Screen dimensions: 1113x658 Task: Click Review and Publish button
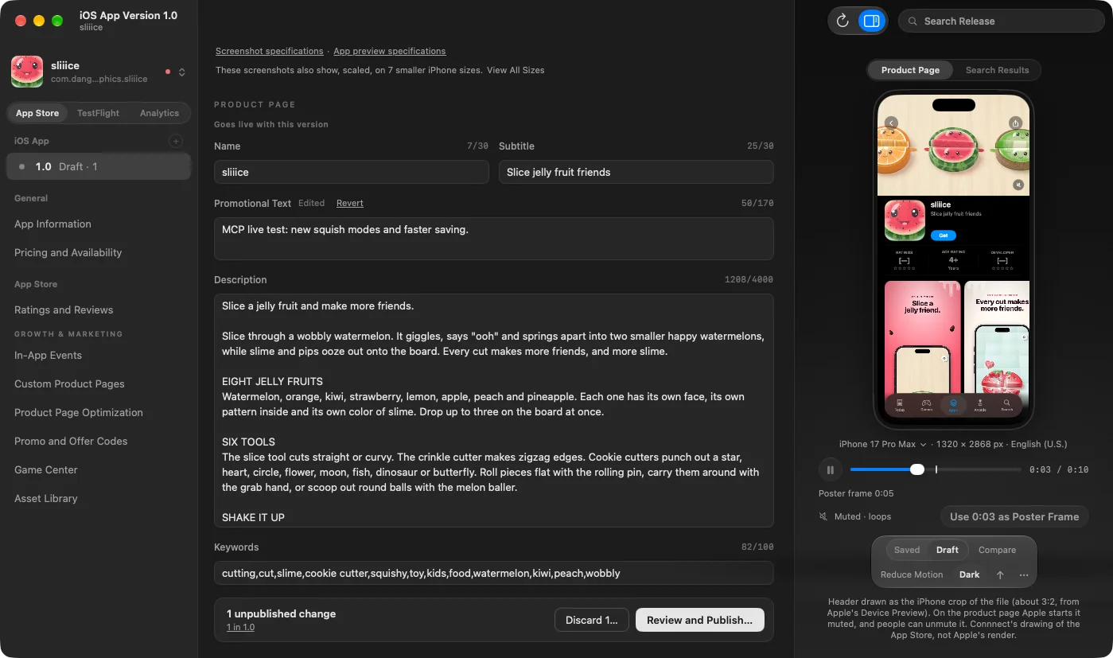coord(699,620)
